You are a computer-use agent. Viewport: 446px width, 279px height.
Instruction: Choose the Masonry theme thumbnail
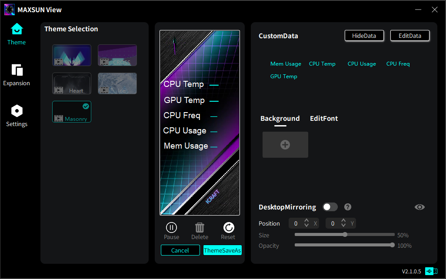tap(72, 112)
